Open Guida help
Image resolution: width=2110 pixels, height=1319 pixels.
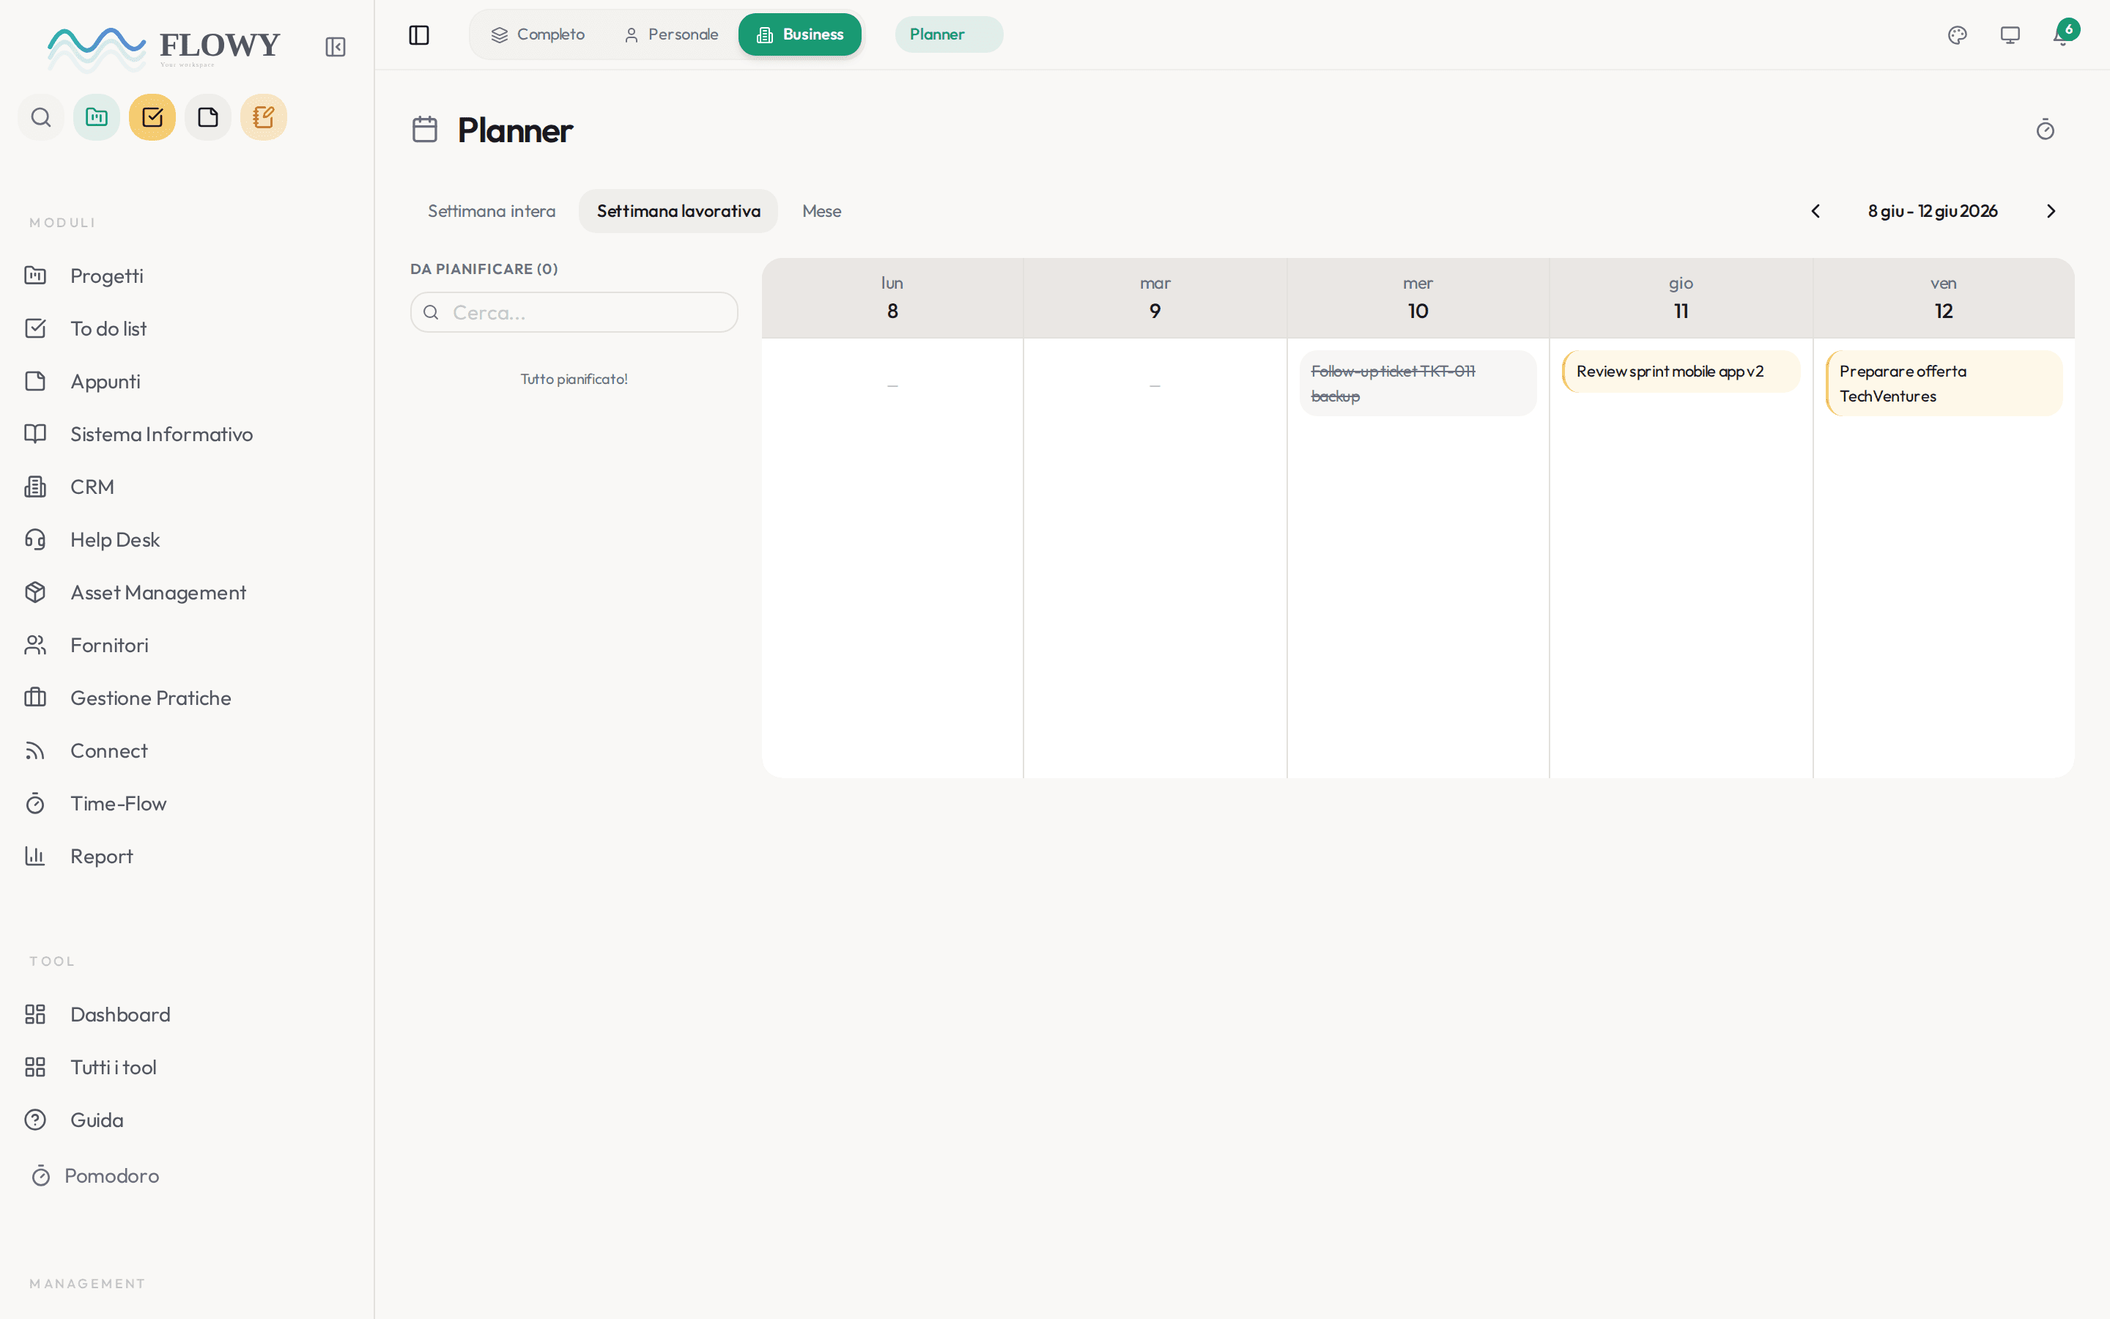coord(187,1120)
